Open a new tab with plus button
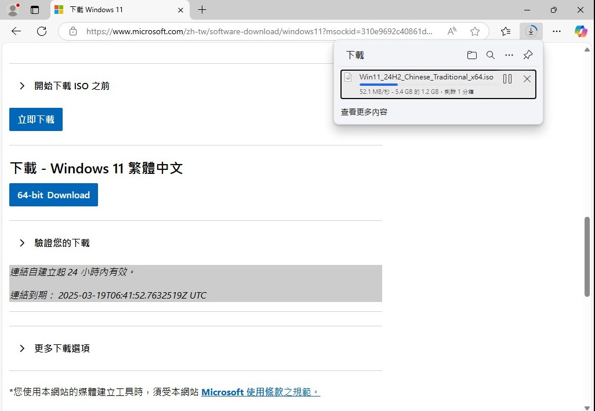Image resolution: width=595 pixels, height=411 pixels. coord(202,10)
